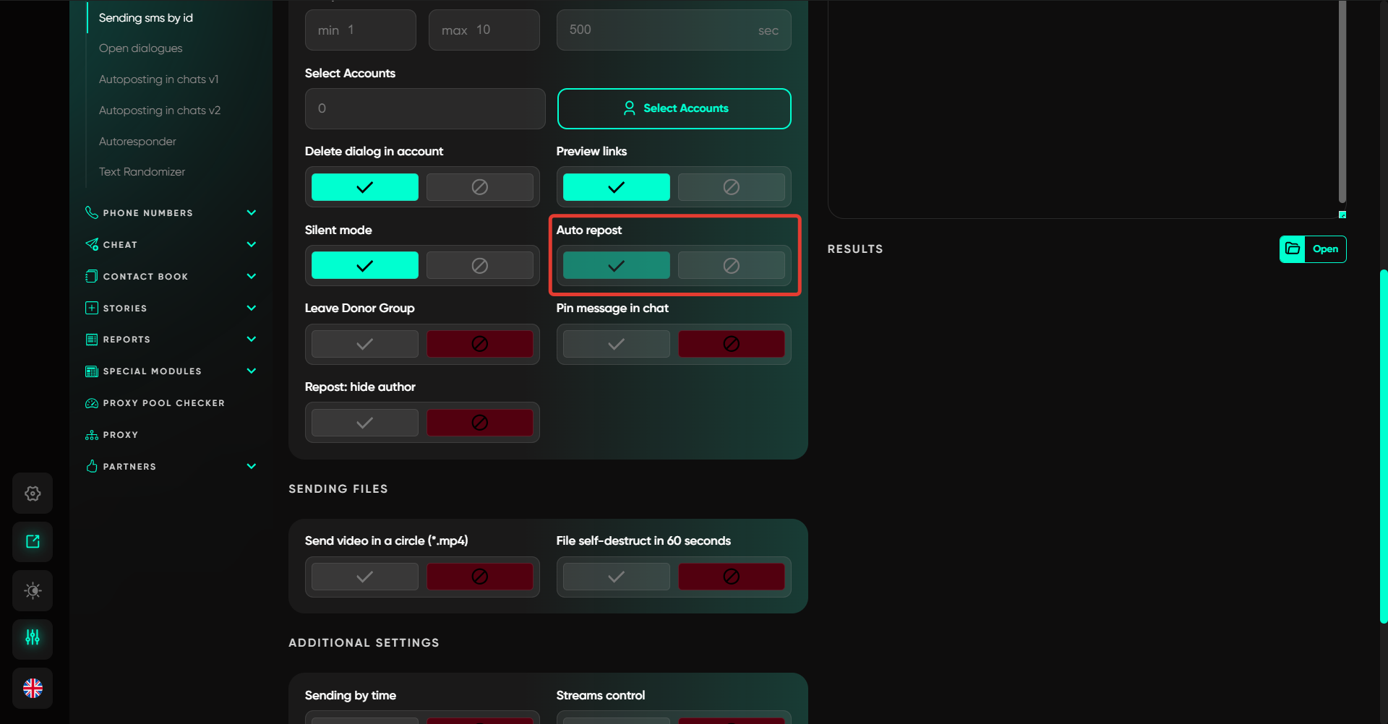The width and height of the screenshot is (1388, 724).
Task: Expand the Contact Book chevron
Action: (252, 276)
